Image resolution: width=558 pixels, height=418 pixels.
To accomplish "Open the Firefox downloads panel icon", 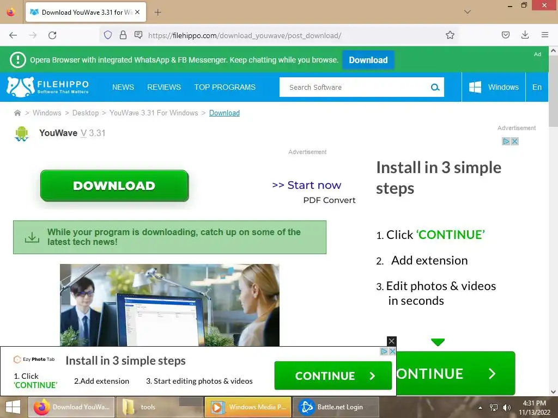I will (x=525, y=35).
